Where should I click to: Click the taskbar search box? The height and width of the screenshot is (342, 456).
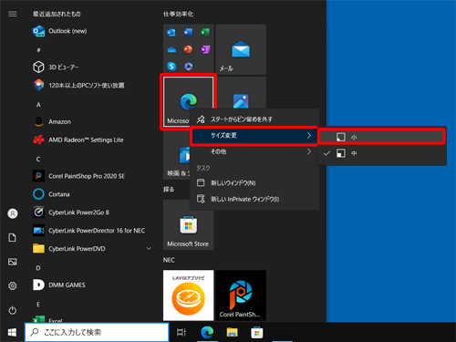pos(97,332)
